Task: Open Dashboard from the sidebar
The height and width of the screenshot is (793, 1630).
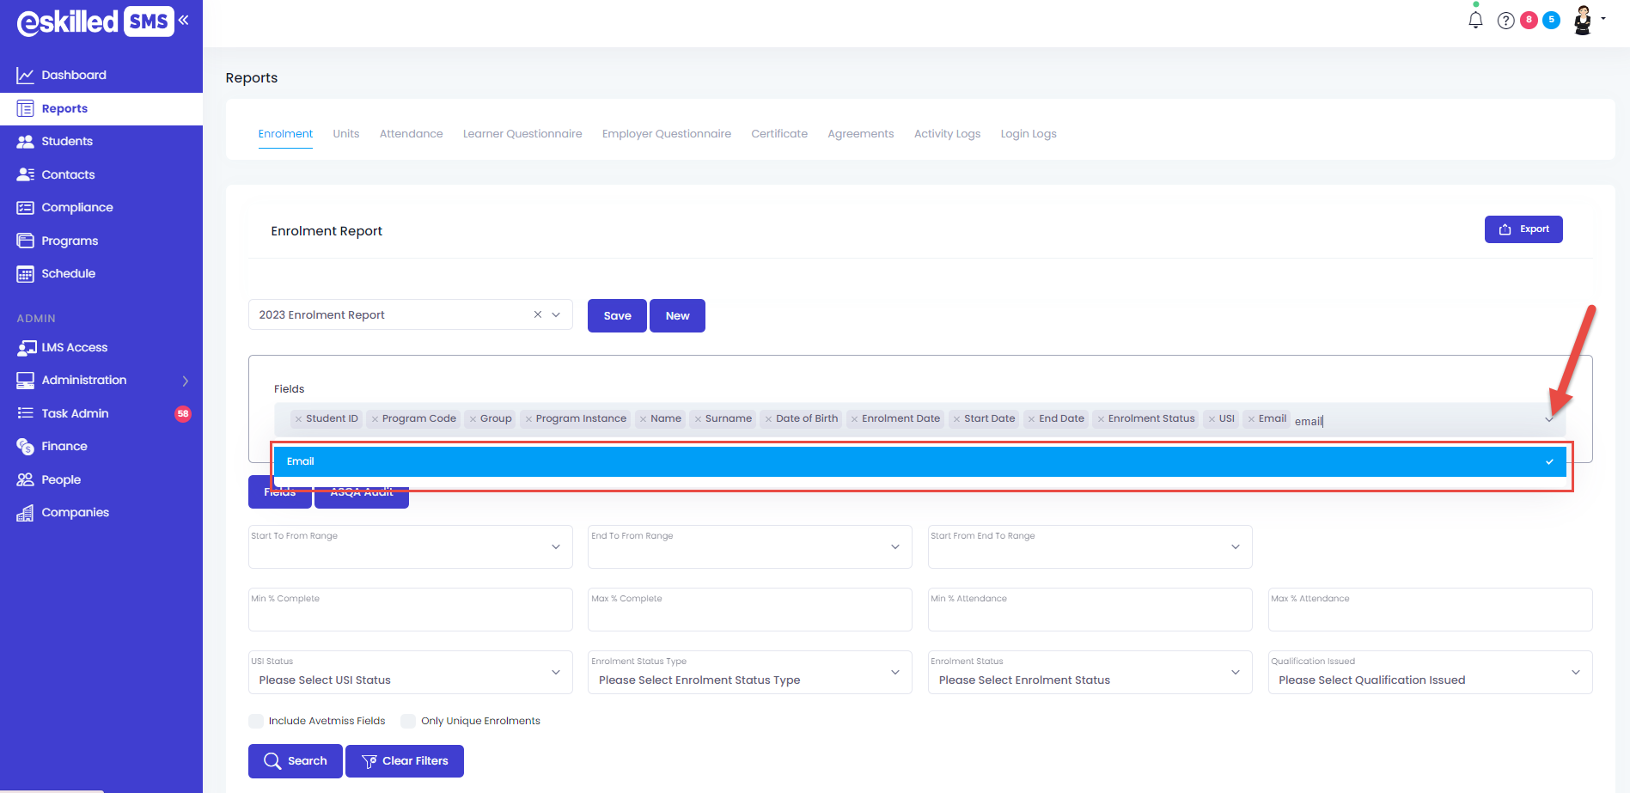Action: [x=74, y=75]
